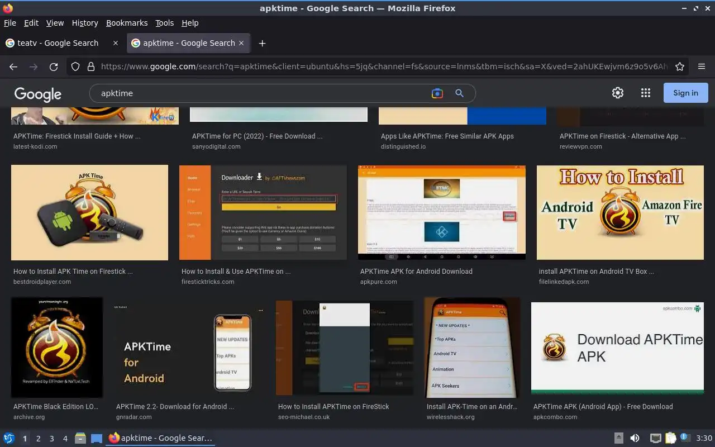Open a new tab with plus button
The image size is (715, 447).
262,43
